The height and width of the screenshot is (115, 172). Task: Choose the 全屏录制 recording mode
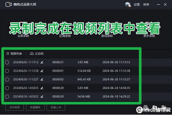pos(23,36)
